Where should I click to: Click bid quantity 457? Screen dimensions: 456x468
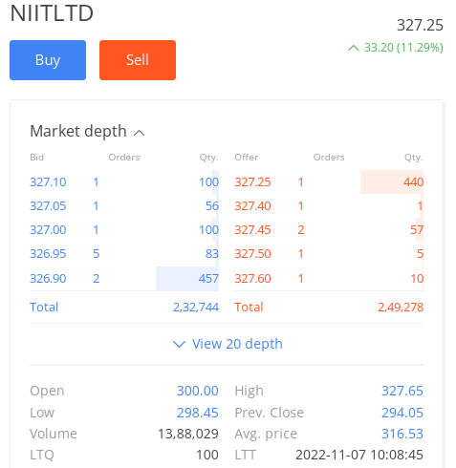[208, 279]
